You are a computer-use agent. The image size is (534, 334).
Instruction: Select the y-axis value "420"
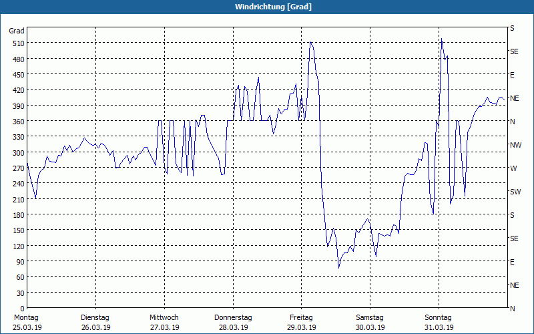(19, 91)
